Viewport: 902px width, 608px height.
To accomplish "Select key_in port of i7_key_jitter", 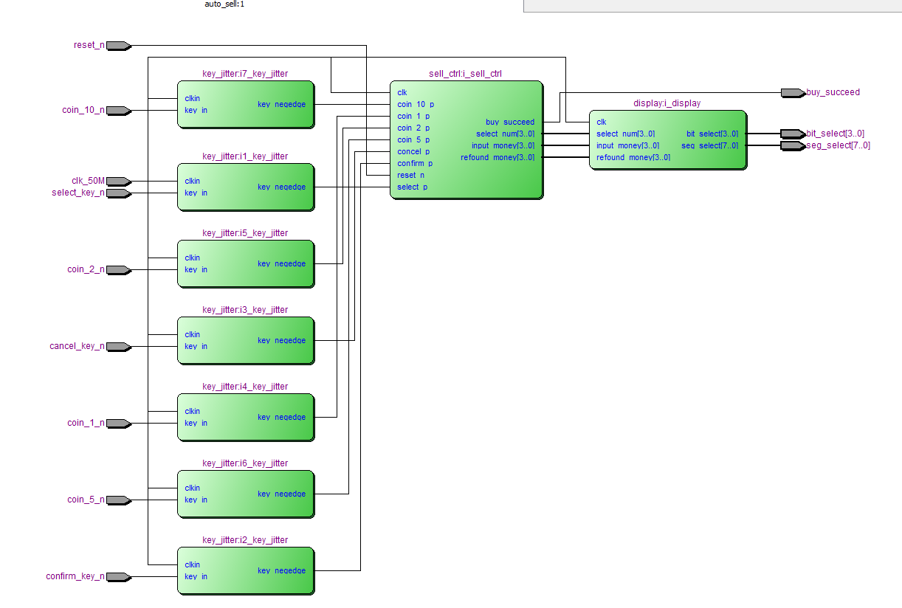I will point(196,111).
